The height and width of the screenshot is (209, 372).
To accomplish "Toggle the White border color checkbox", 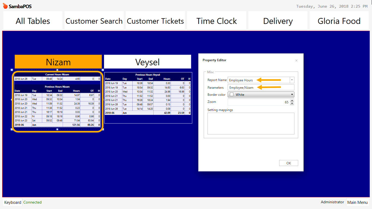I will (232, 94).
